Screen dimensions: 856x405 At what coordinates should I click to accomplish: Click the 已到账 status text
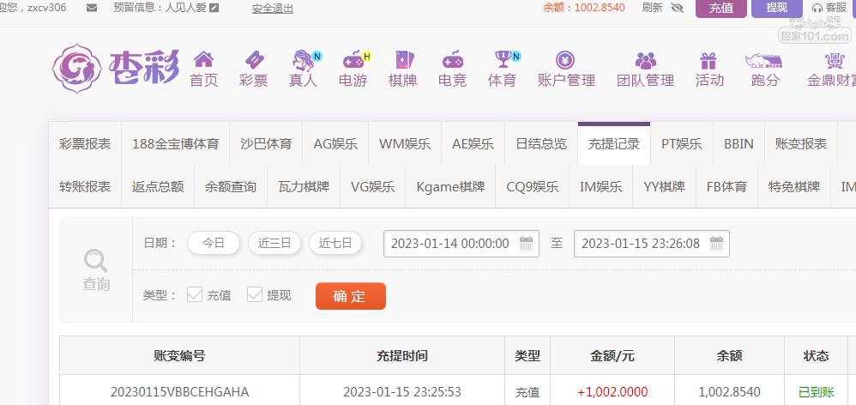click(817, 391)
